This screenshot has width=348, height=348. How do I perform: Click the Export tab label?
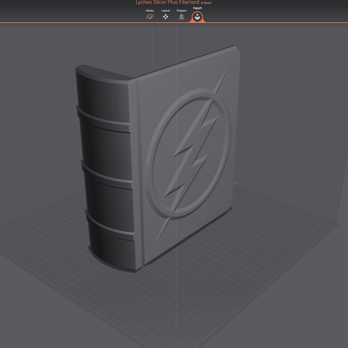[197, 8]
